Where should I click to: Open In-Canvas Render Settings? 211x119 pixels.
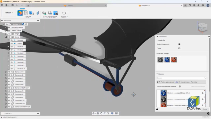click(x=50, y=13)
